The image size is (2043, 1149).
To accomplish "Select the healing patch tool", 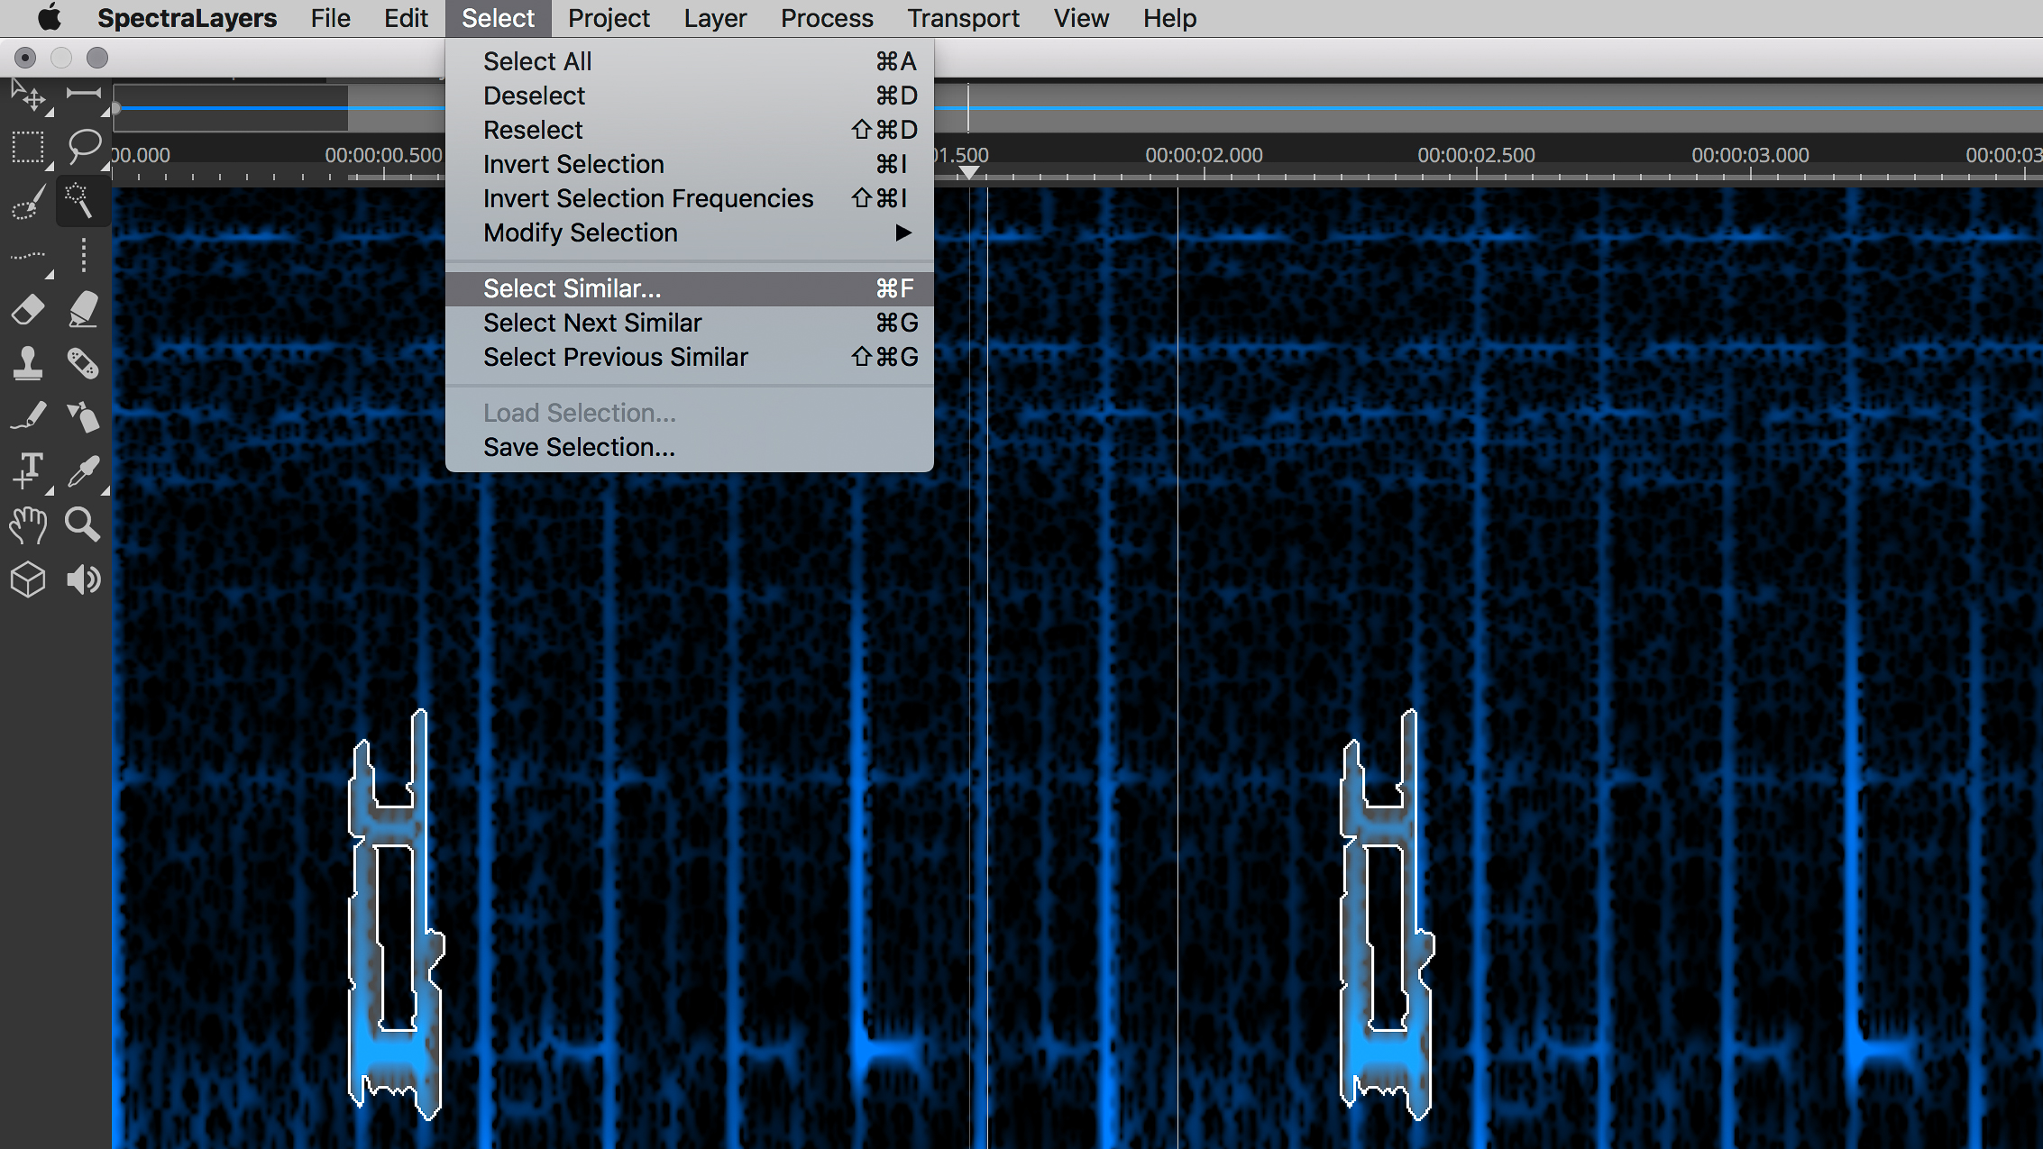I will [84, 363].
